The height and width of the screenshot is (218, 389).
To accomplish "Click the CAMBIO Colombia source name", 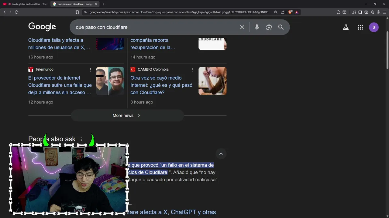I will point(153,69).
